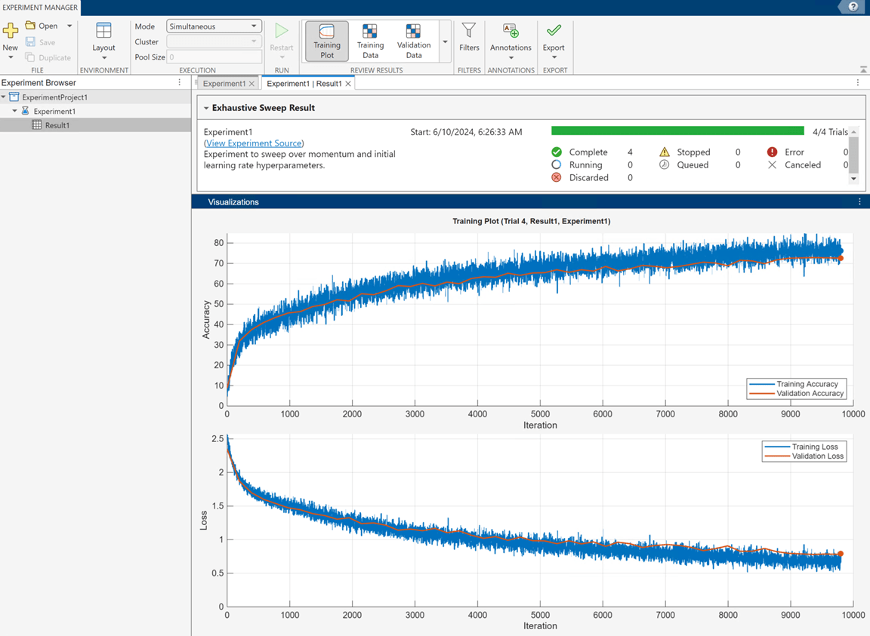Close the Experiment1 | Result1 tab

[x=348, y=84]
